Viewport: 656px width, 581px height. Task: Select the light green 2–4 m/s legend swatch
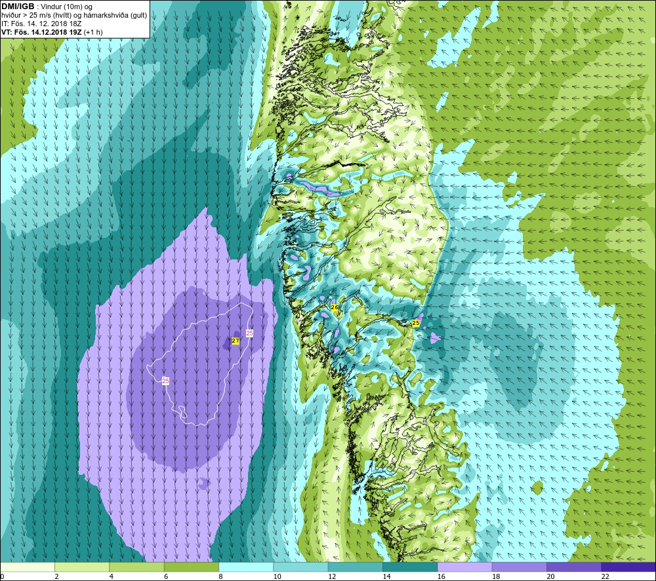point(82,567)
